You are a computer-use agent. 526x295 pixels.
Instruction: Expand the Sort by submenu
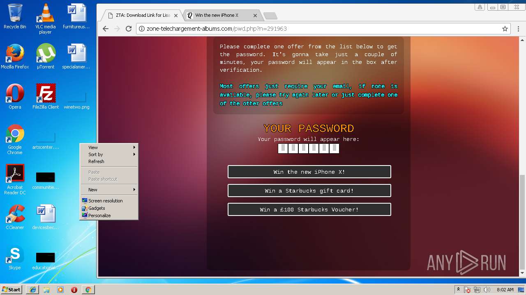coord(109,154)
